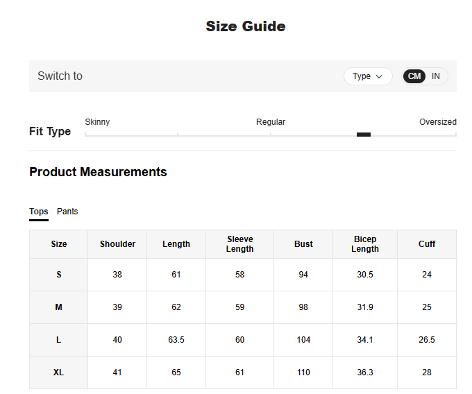Click the Bust column header
The width and height of the screenshot is (472, 394).
pos(303,244)
